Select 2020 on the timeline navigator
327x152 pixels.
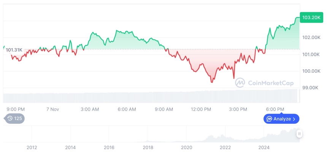click(187, 147)
